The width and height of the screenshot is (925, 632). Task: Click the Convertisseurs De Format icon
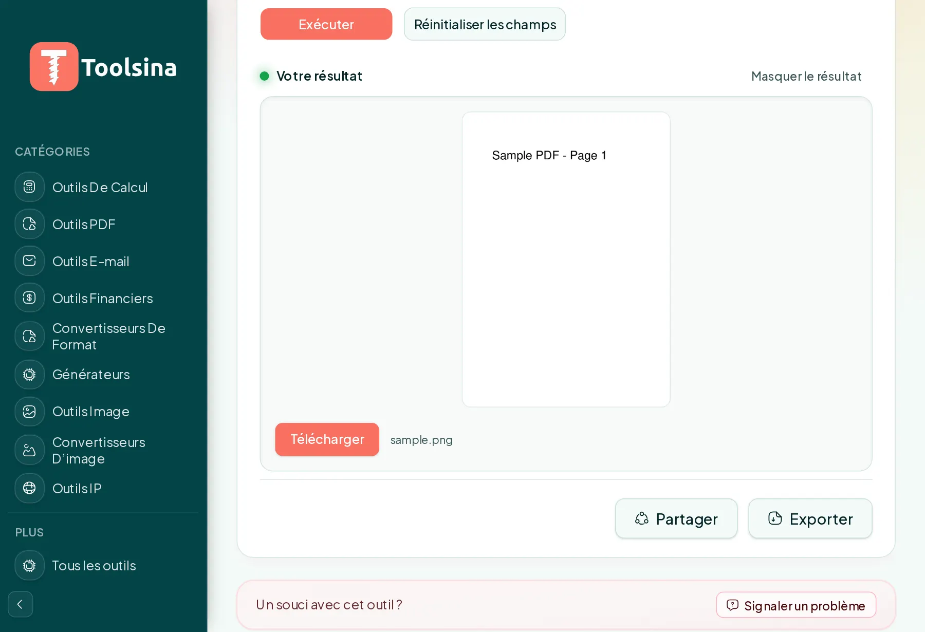coord(30,337)
